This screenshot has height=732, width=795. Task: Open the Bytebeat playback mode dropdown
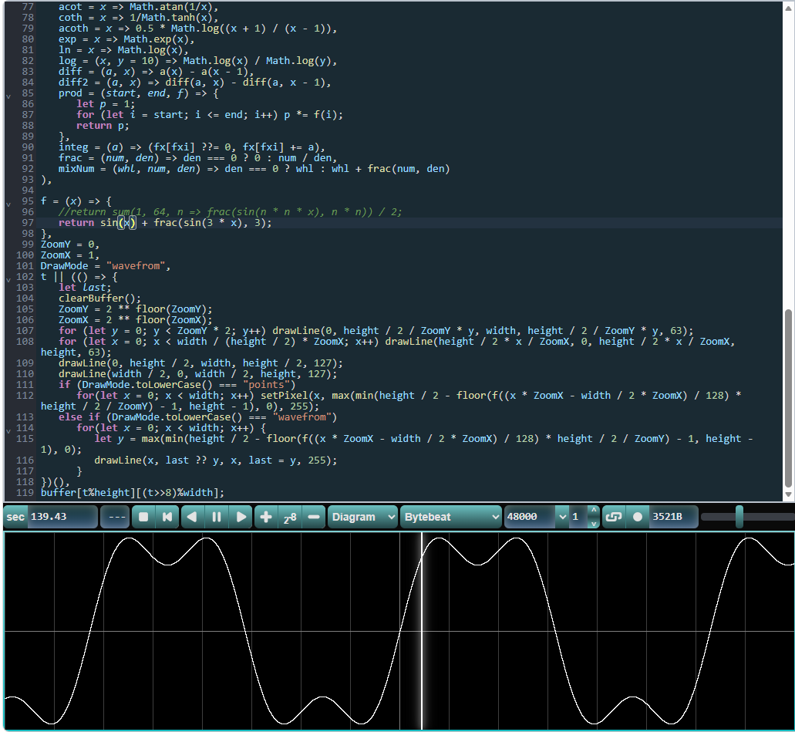451,517
